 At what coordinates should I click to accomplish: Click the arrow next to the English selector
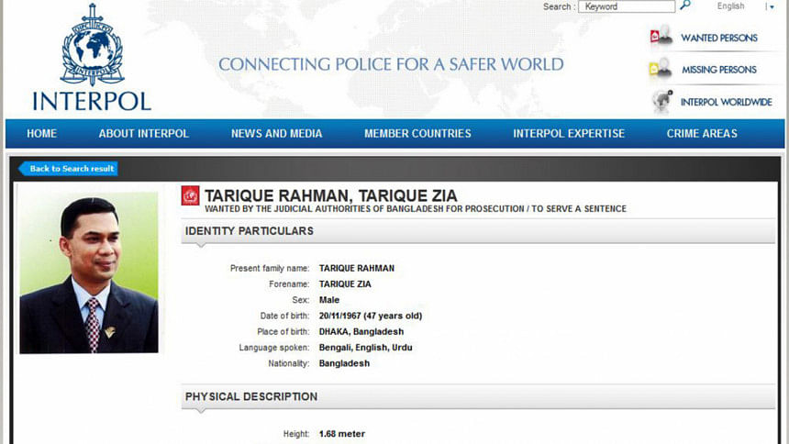[x=771, y=7]
